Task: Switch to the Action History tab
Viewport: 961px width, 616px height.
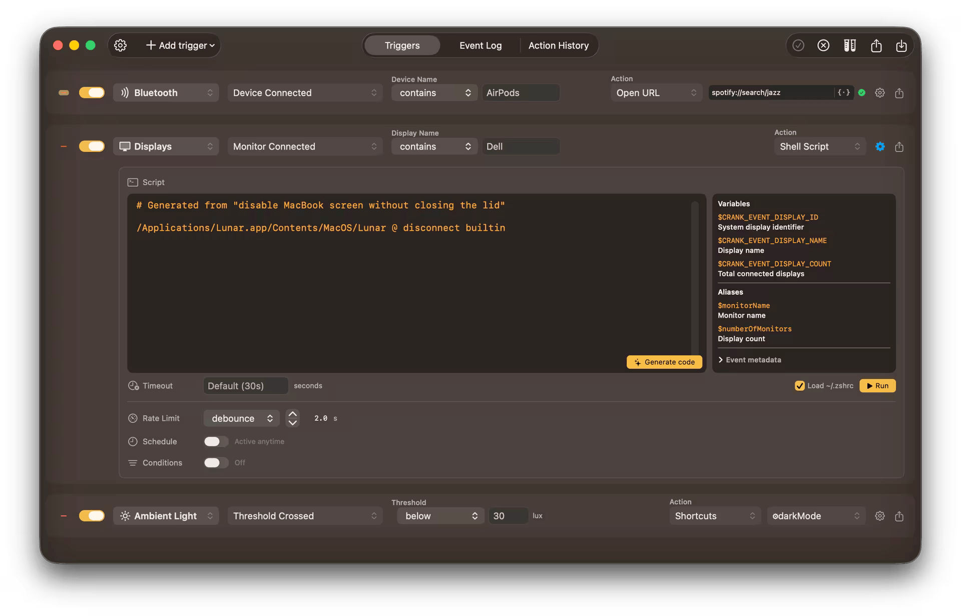Action: [x=558, y=46]
